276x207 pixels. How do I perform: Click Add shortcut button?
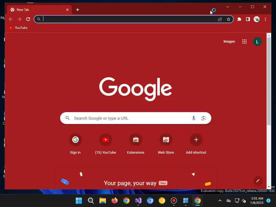click(x=196, y=144)
